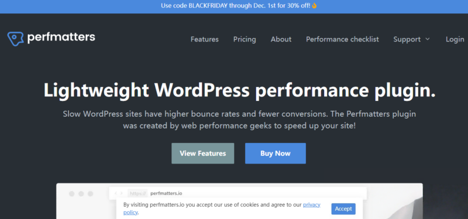Click the third window dot in mockup
The width and height of the screenshot is (468, 219).
91,194
